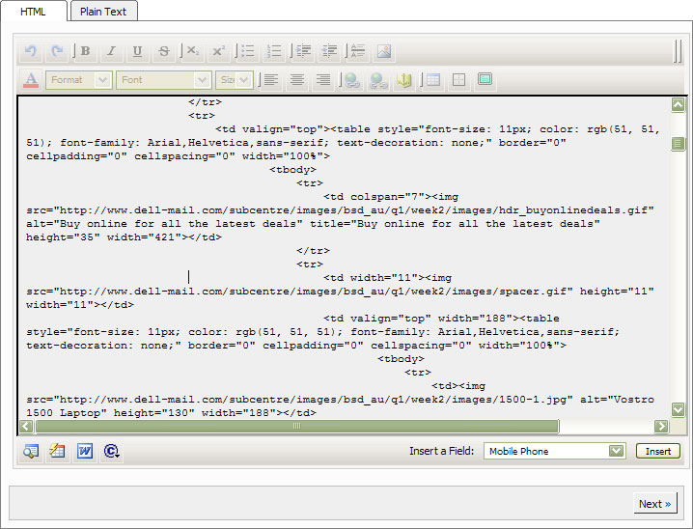Image resolution: width=693 pixels, height=529 pixels.
Task: Open the Size dropdown
Action: tap(235, 80)
